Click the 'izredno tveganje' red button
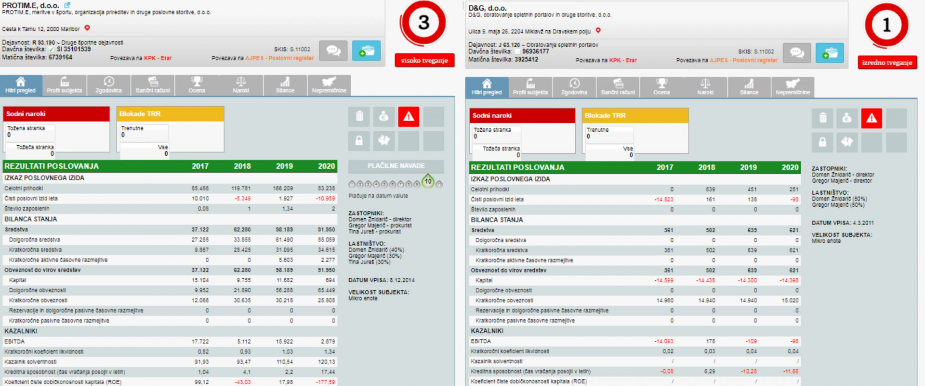925x386 pixels. pyautogui.click(x=886, y=62)
